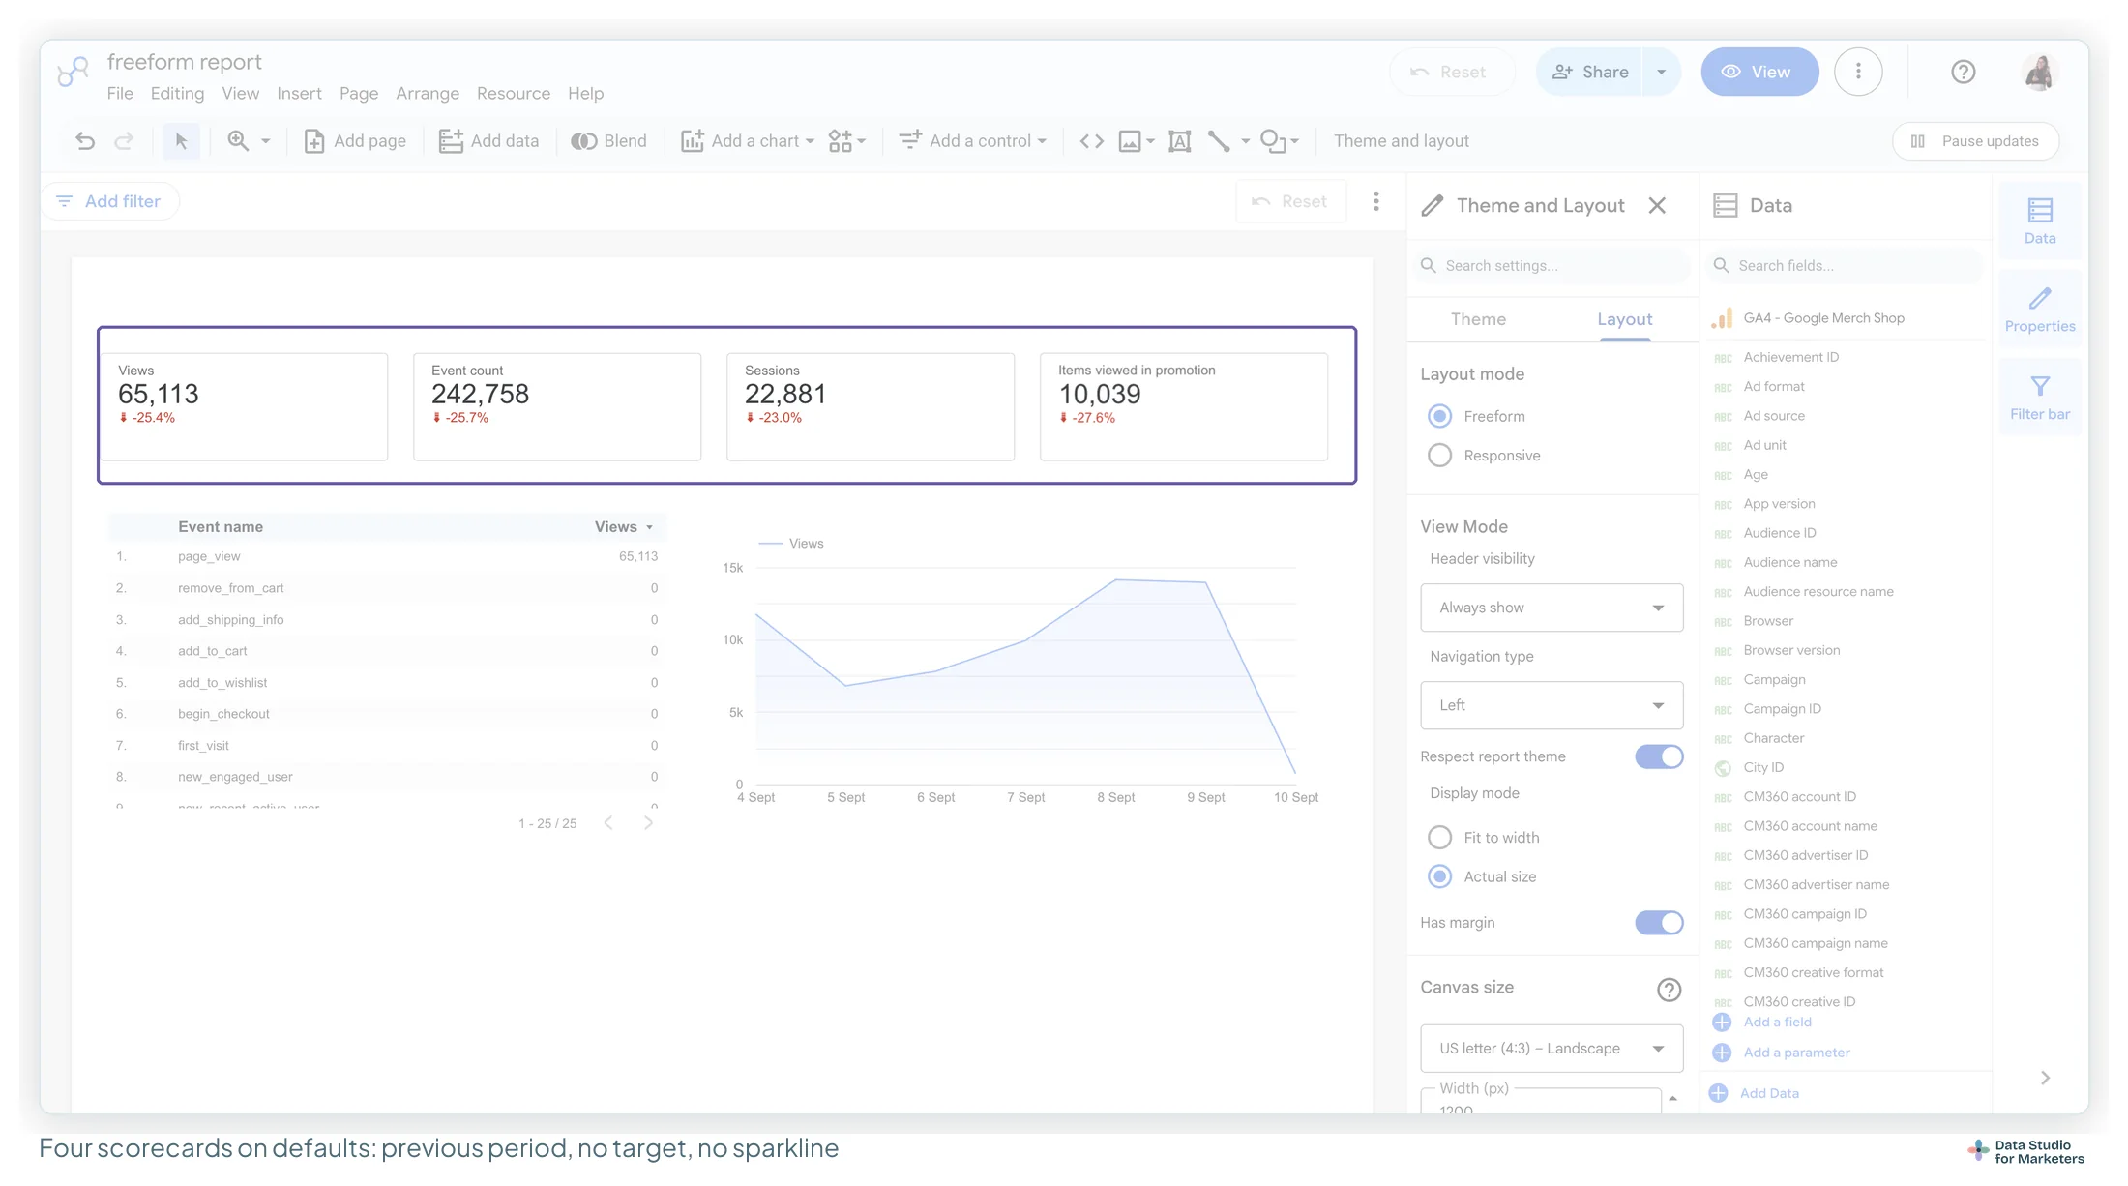Click the undo arrow icon

(85, 141)
